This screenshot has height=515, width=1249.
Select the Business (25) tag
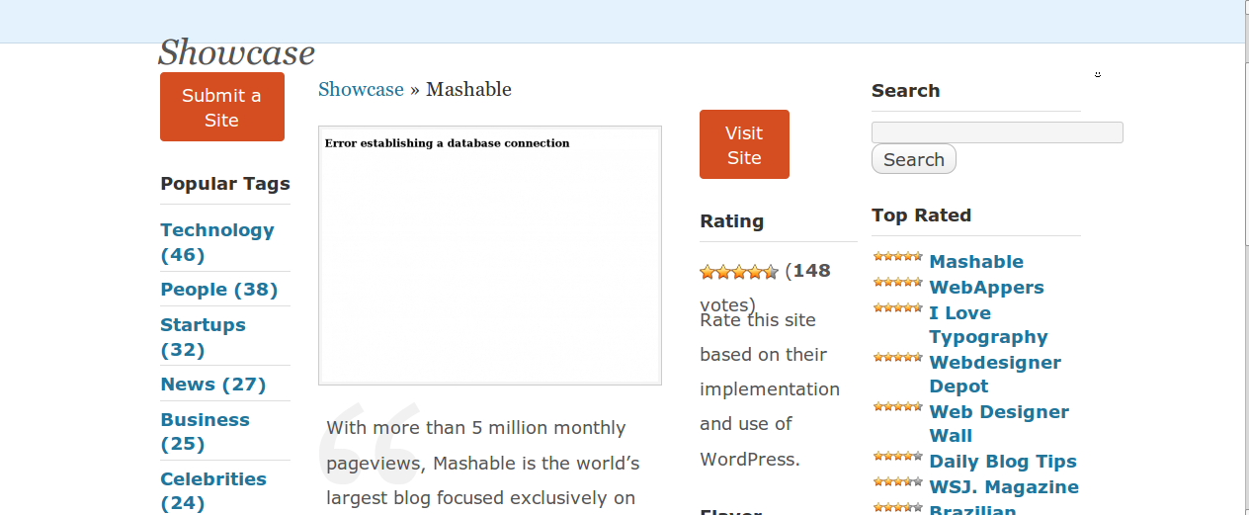click(x=205, y=432)
